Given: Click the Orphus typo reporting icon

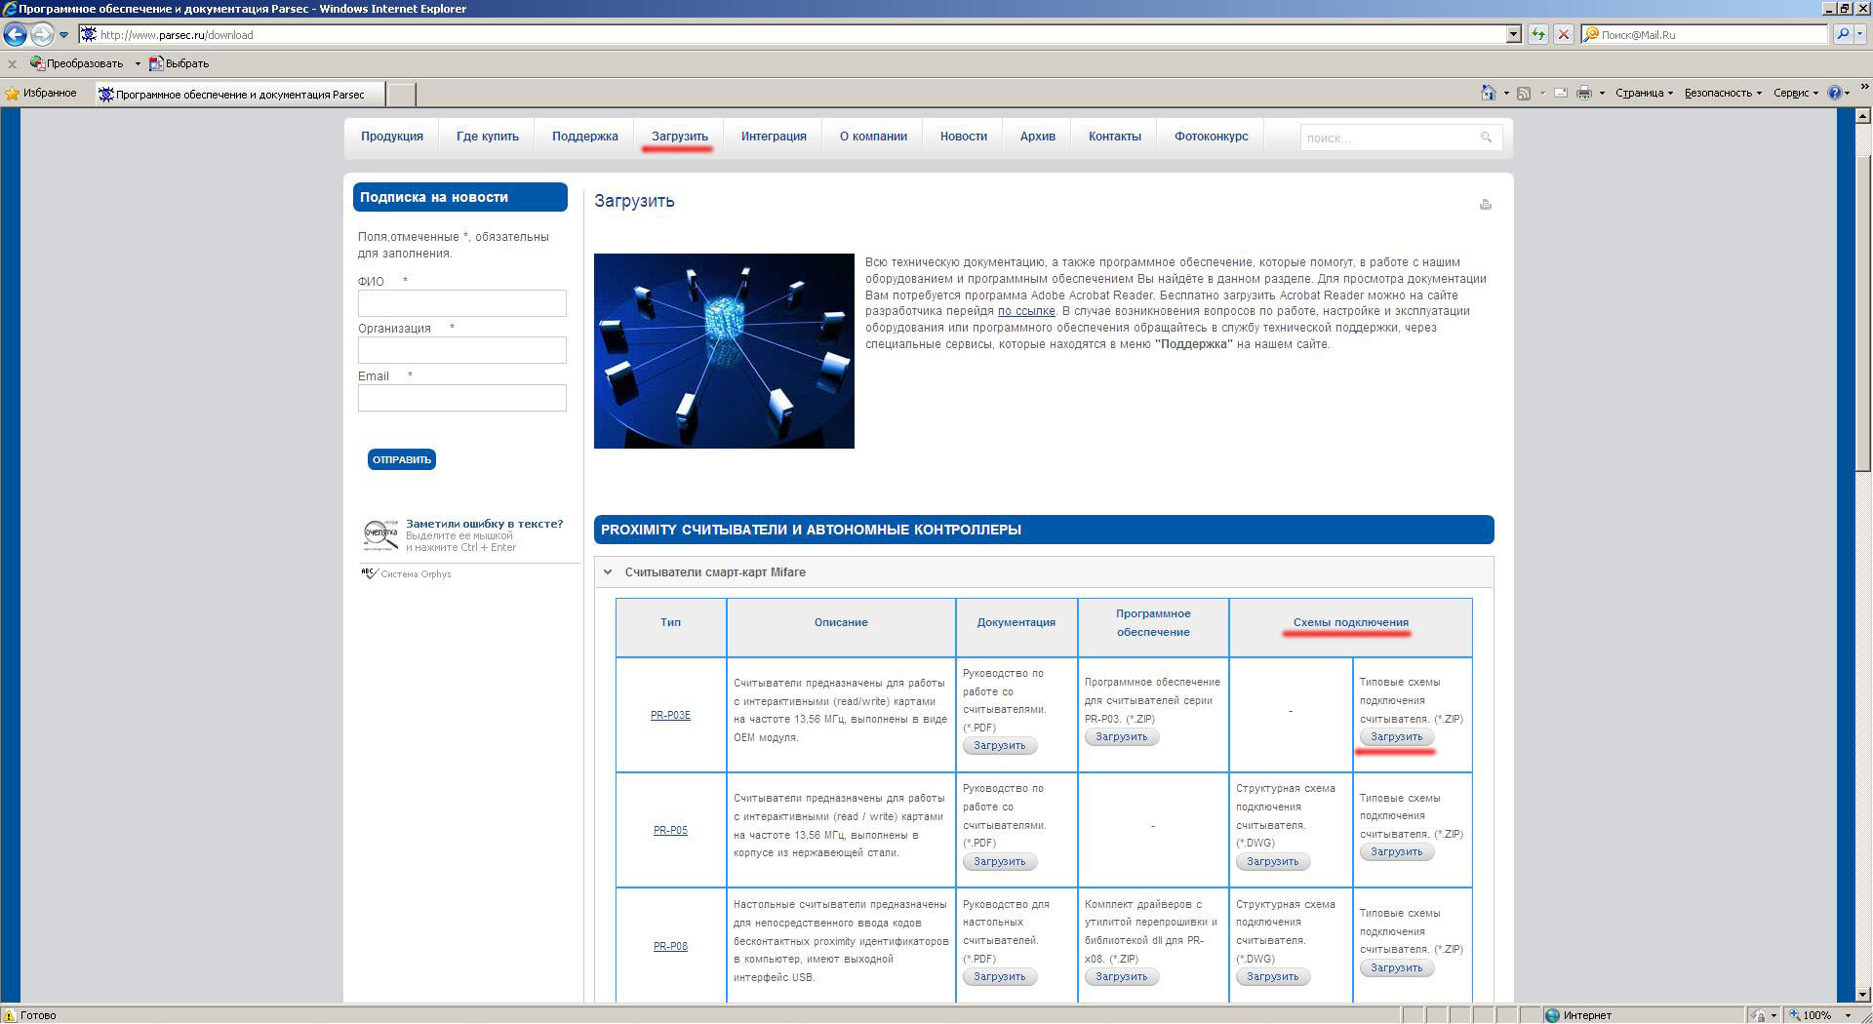Looking at the screenshot, I should 380,535.
